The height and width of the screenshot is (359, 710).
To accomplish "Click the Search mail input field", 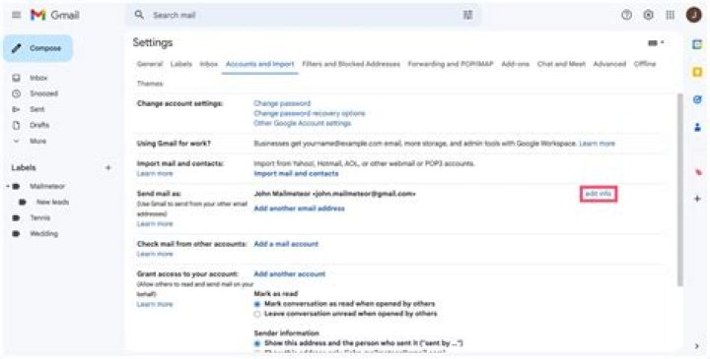I will click(x=304, y=16).
